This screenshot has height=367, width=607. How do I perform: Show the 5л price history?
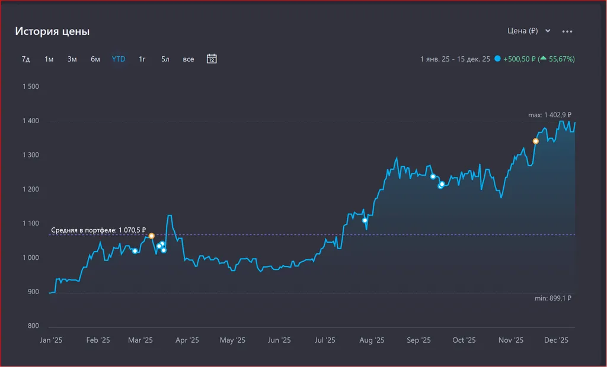click(165, 59)
